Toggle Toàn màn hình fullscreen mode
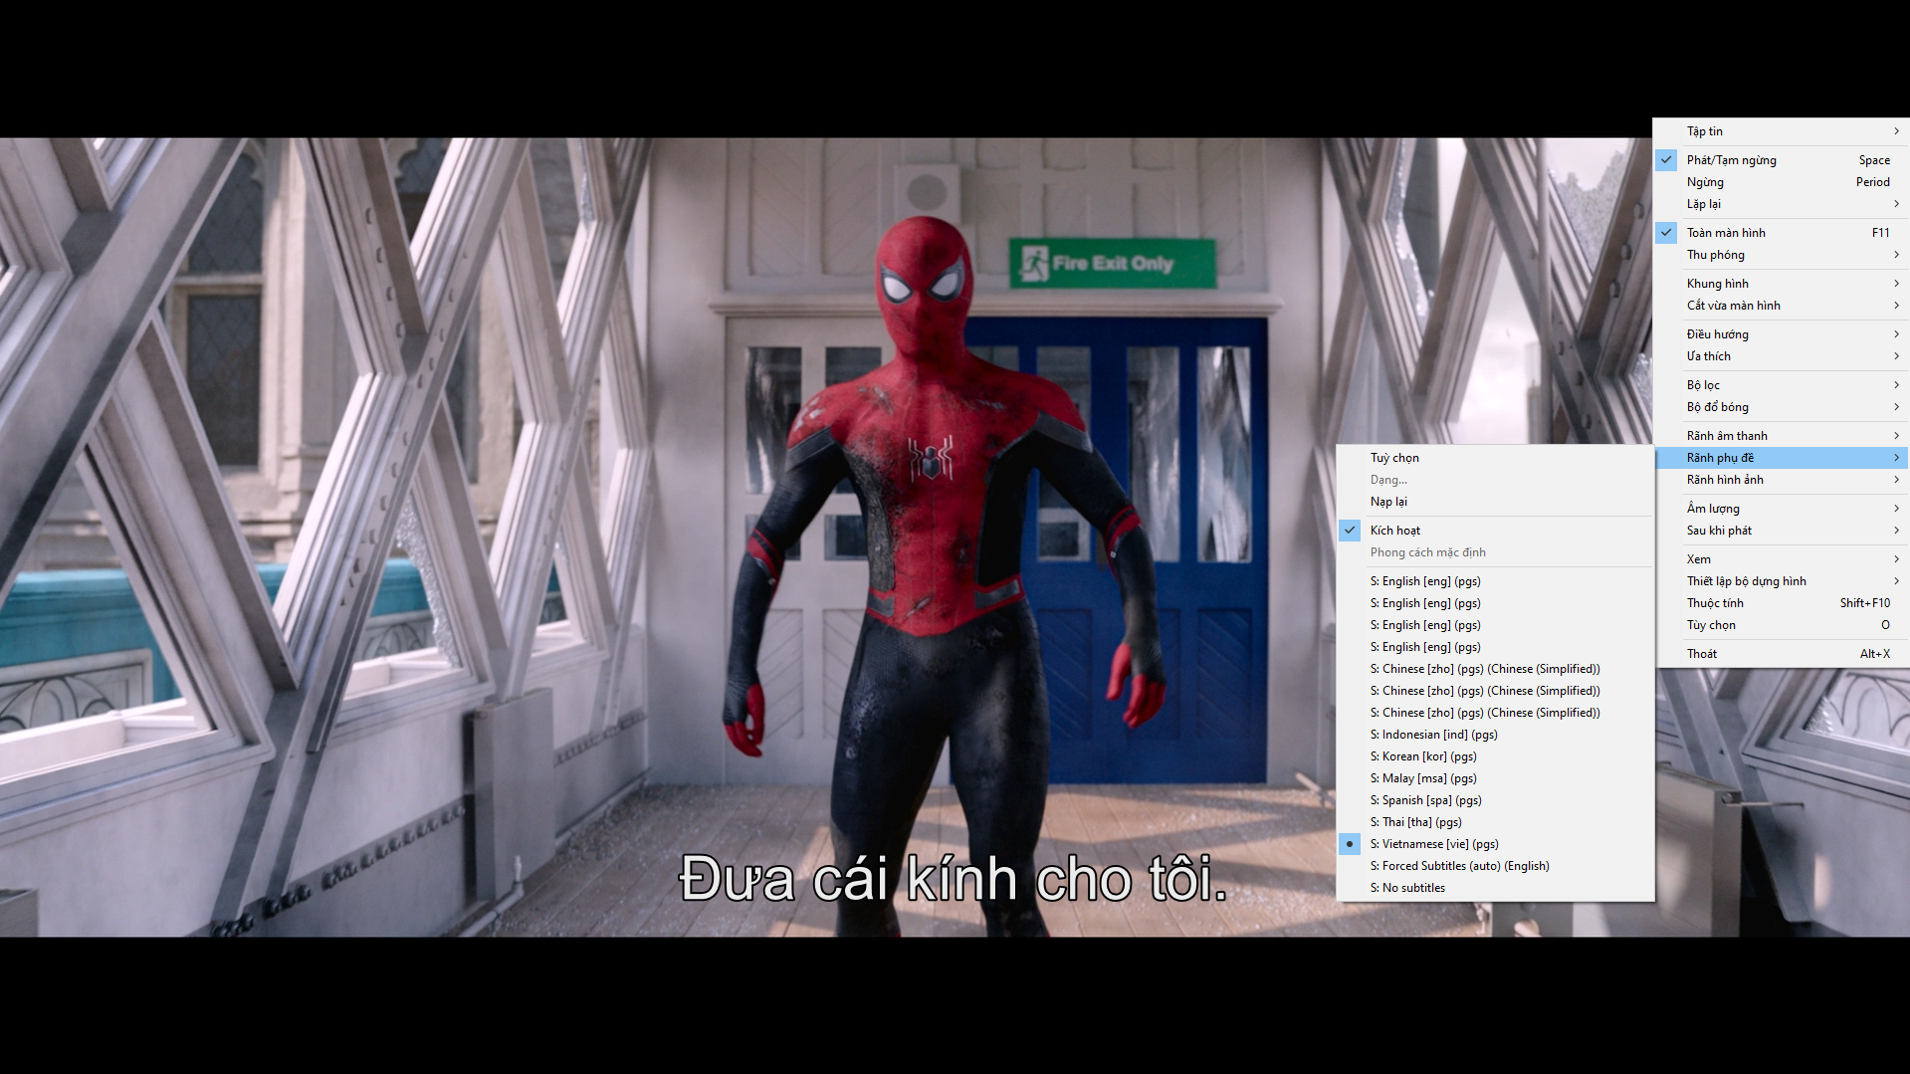The height and width of the screenshot is (1074, 1910). click(1782, 233)
